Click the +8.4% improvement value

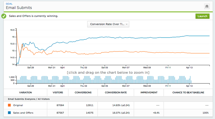tap(156, 113)
